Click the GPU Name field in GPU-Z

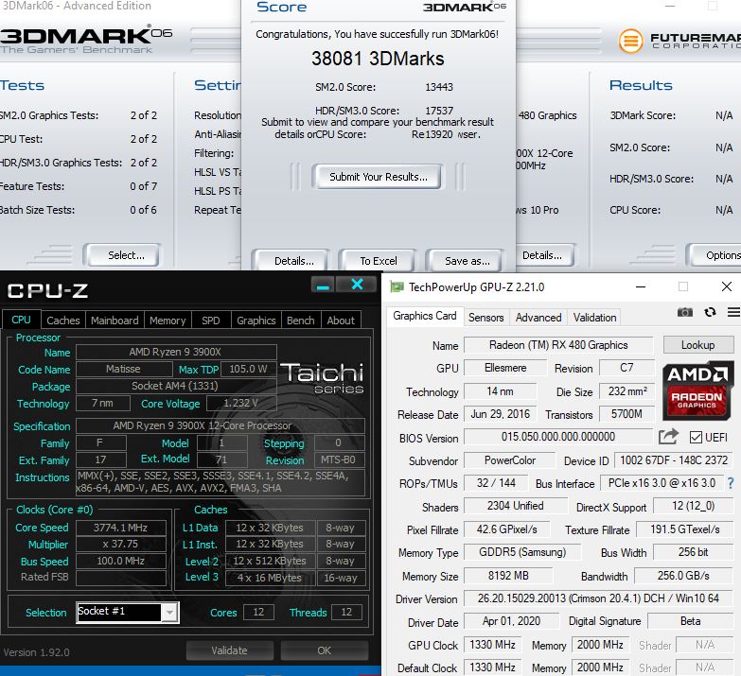click(x=558, y=344)
